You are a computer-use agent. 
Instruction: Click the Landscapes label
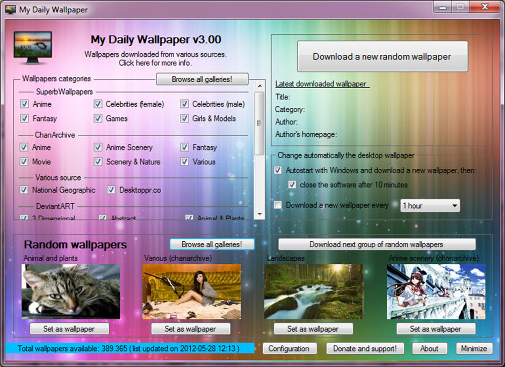(286, 258)
